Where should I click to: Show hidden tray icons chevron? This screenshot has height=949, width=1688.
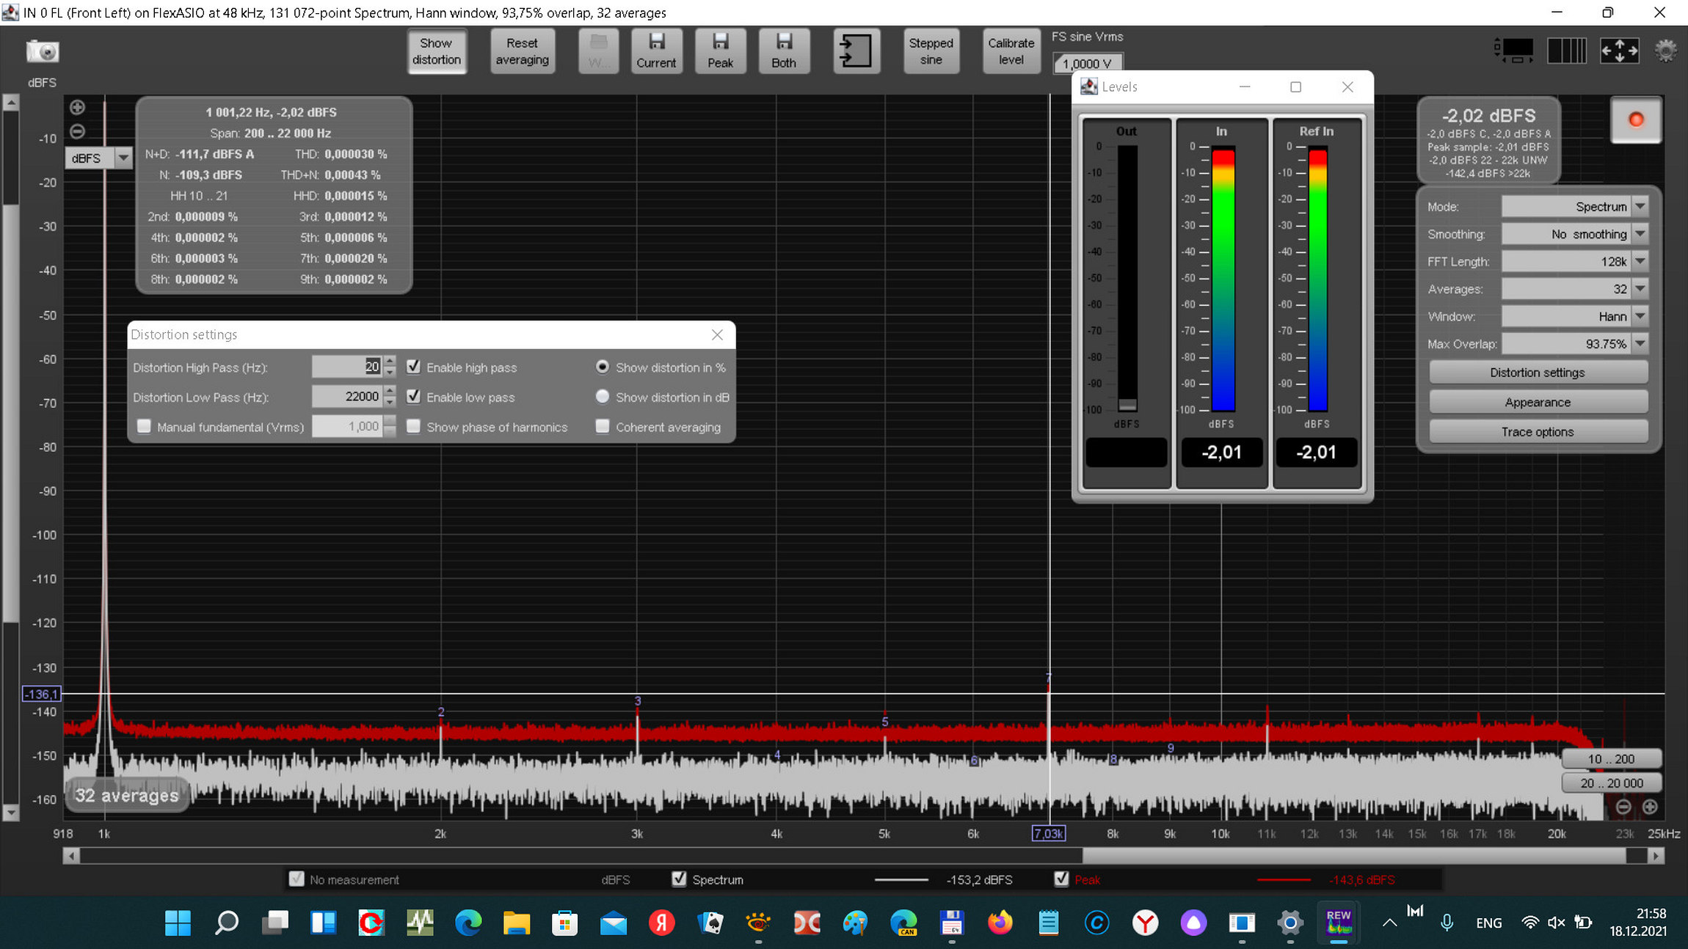tap(1389, 923)
